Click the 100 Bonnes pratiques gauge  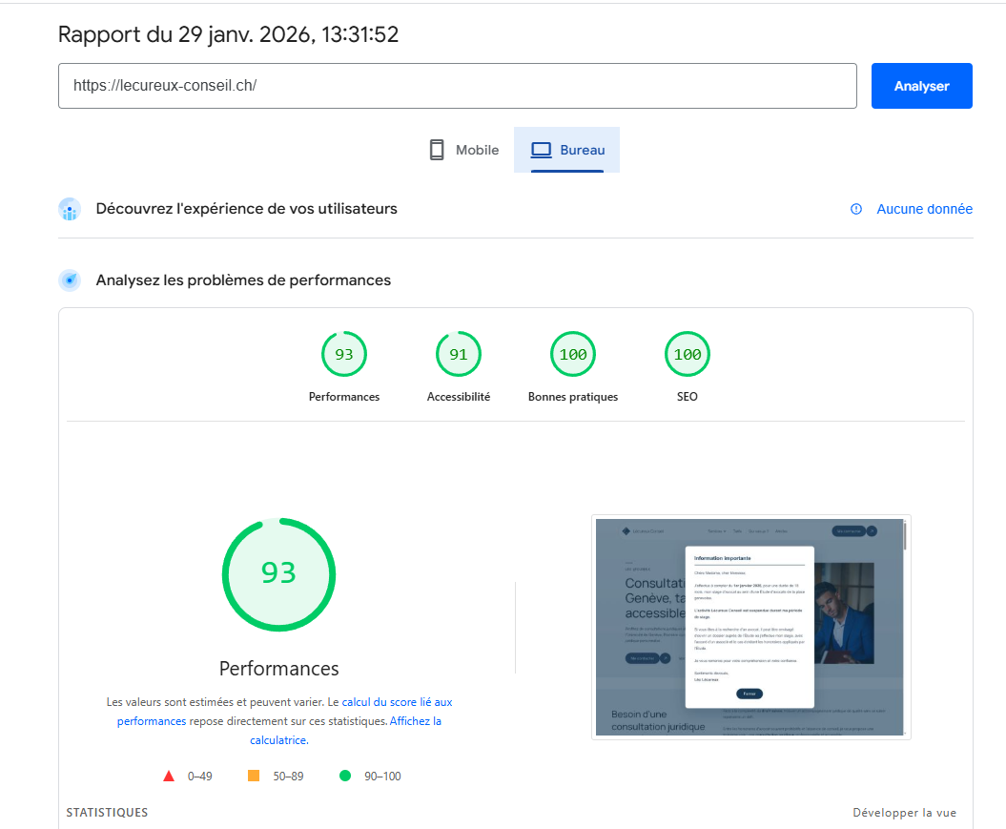(572, 354)
